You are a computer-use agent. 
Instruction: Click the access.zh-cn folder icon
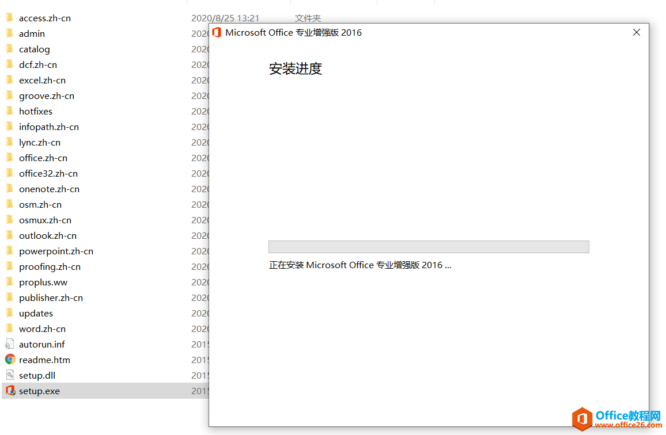[x=10, y=18]
